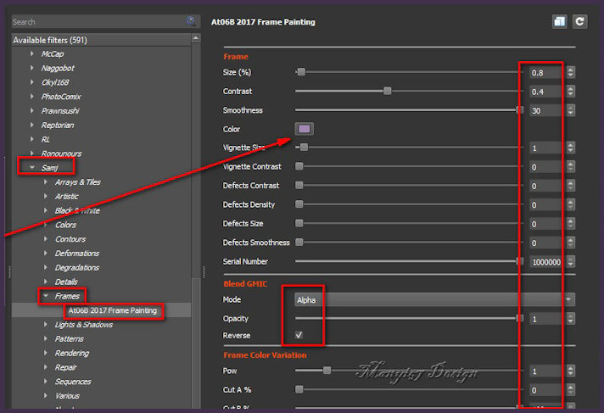Collapse the Frames subcategory

[44, 297]
